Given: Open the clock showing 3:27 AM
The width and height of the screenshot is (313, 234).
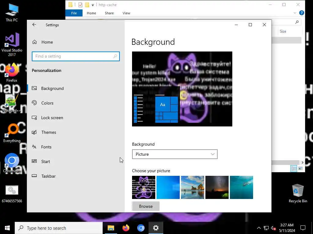Looking at the screenshot, I should (287, 228).
